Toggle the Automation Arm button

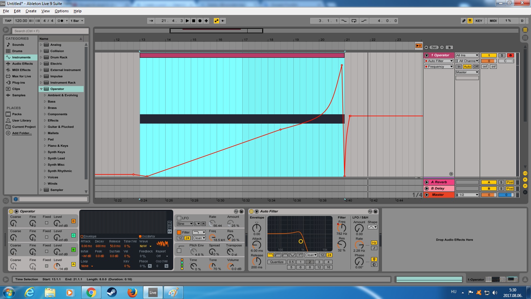point(216,21)
